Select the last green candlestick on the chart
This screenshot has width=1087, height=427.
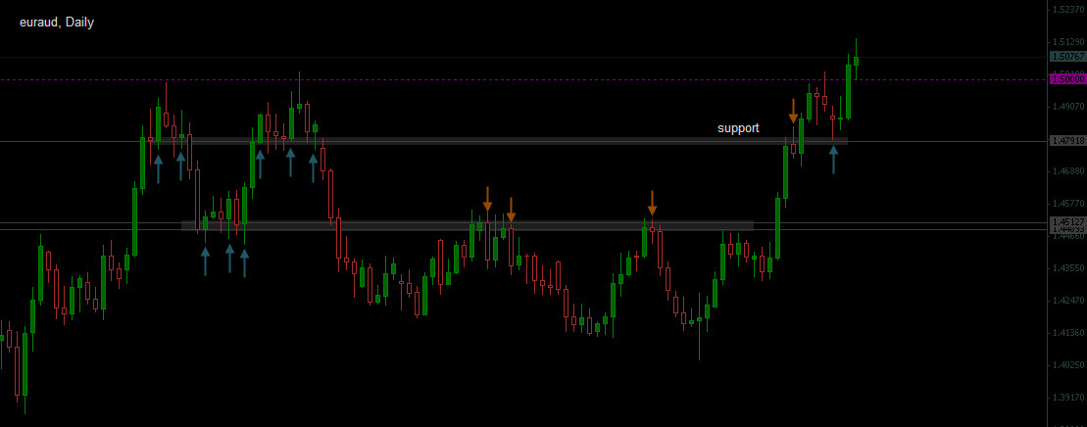(856, 61)
